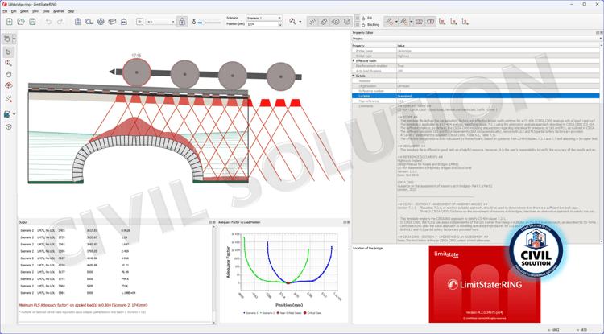
Task: Run the analysis with Solve button
Action: pyautogui.click(x=139, y=22)
